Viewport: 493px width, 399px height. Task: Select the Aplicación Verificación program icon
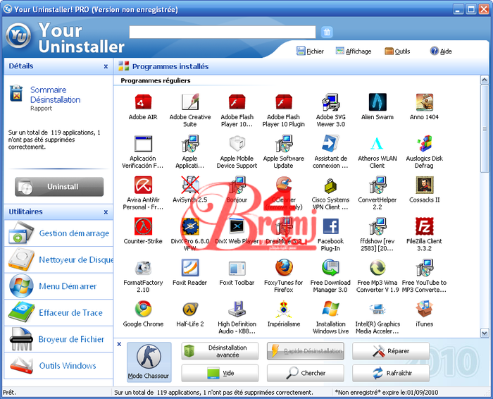[143, 144]
